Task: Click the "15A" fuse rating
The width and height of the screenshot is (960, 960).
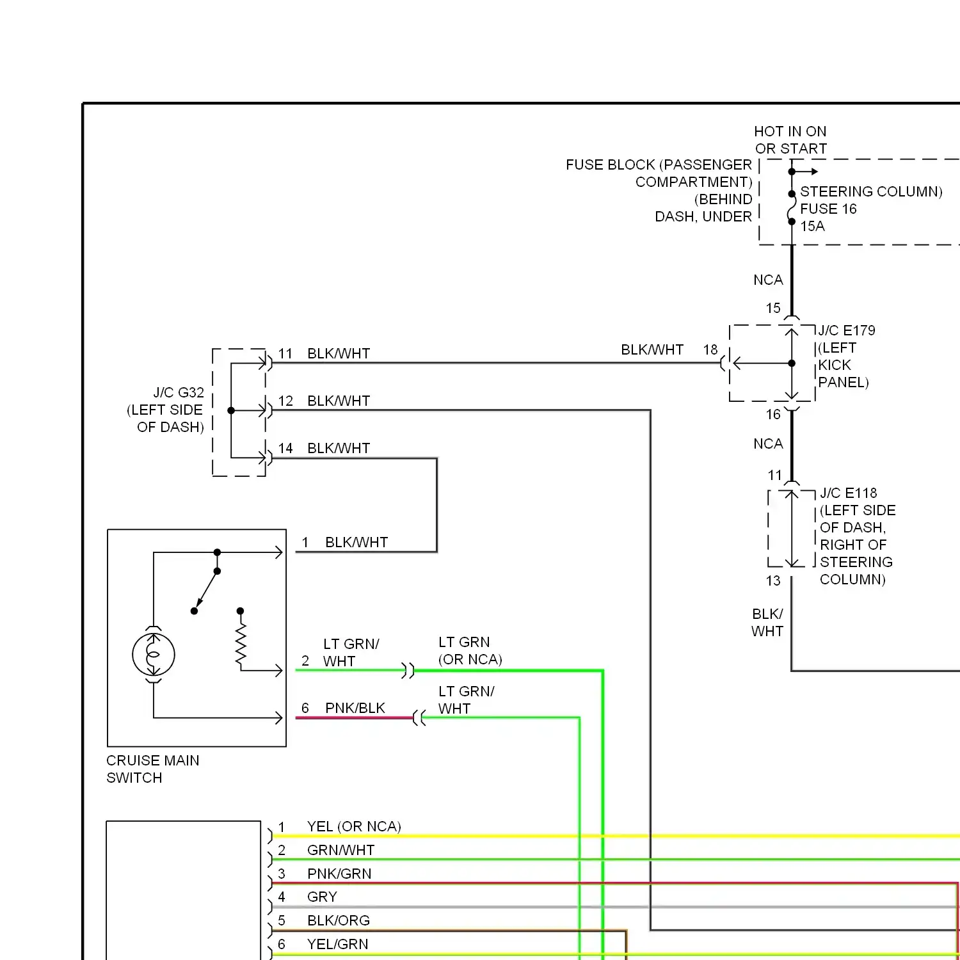Action: click(x=812, y=226)
